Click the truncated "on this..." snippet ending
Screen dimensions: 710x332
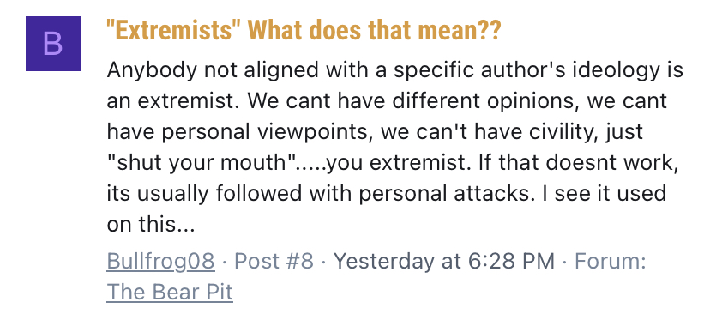tap(151, 224)
